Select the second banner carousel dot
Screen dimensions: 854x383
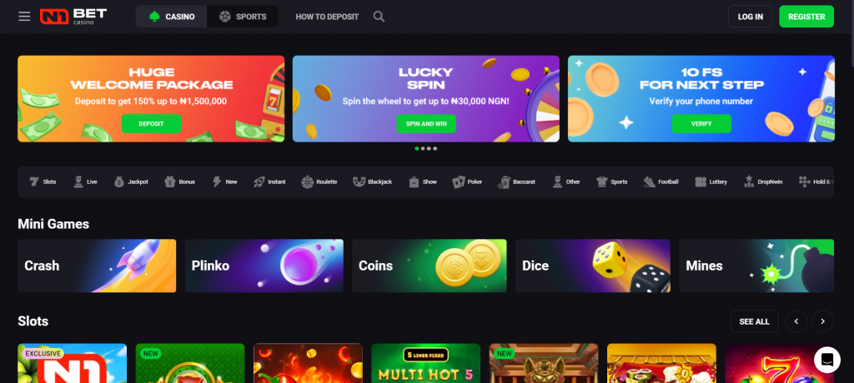(423, 148)
